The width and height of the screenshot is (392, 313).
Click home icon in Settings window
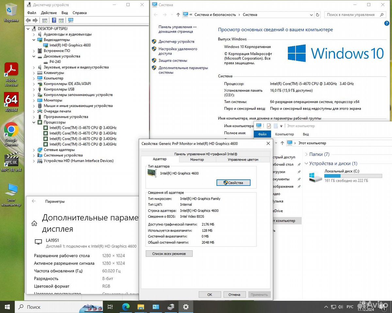pyautogui.click(x=34, y=223)
